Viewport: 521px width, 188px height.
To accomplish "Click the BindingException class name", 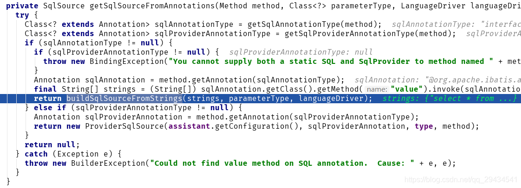I will [x=129, y=61].
